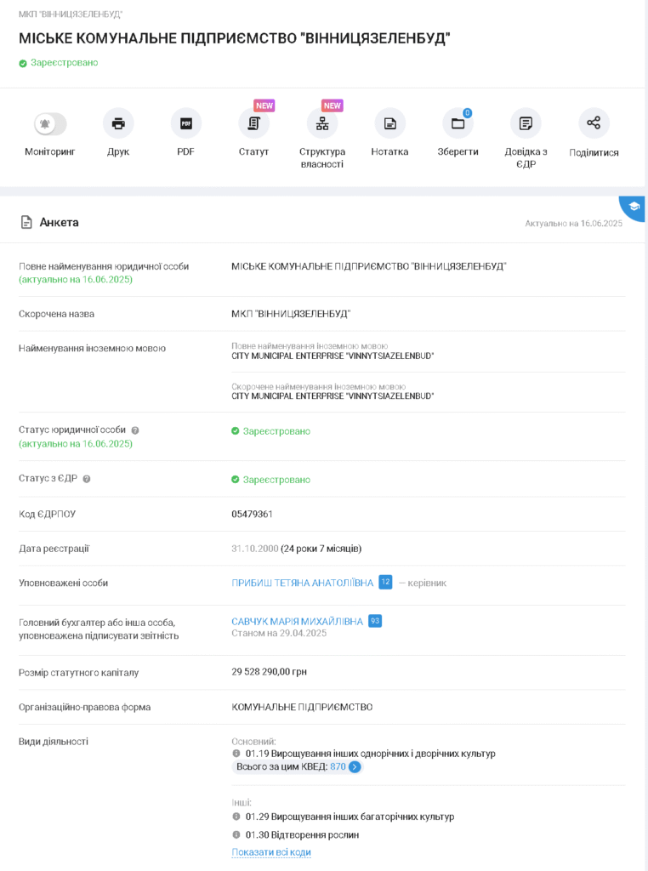Image resolution: width=648 pixels, height=871 pixels.
Task: Open Структура власності hierarchy icon
Action: point(322,124)
